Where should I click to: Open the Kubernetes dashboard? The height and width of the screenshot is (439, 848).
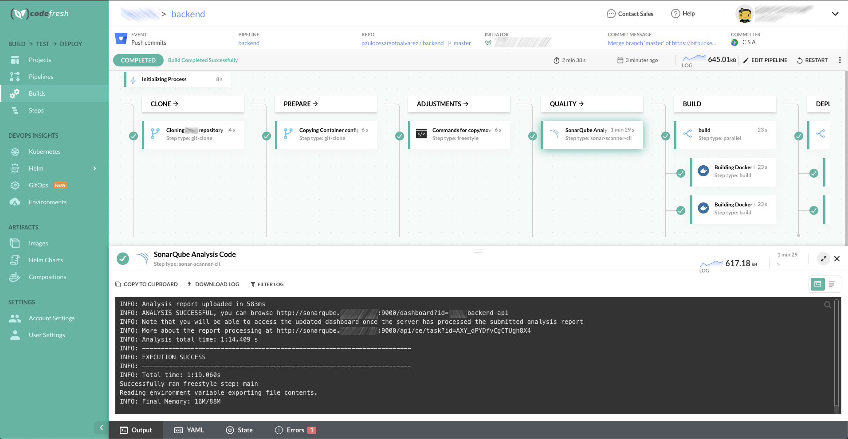[x=44, y=151]
